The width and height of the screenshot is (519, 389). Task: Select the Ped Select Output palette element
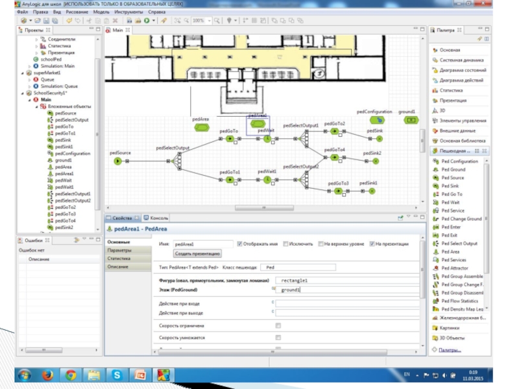coord(459,243)
